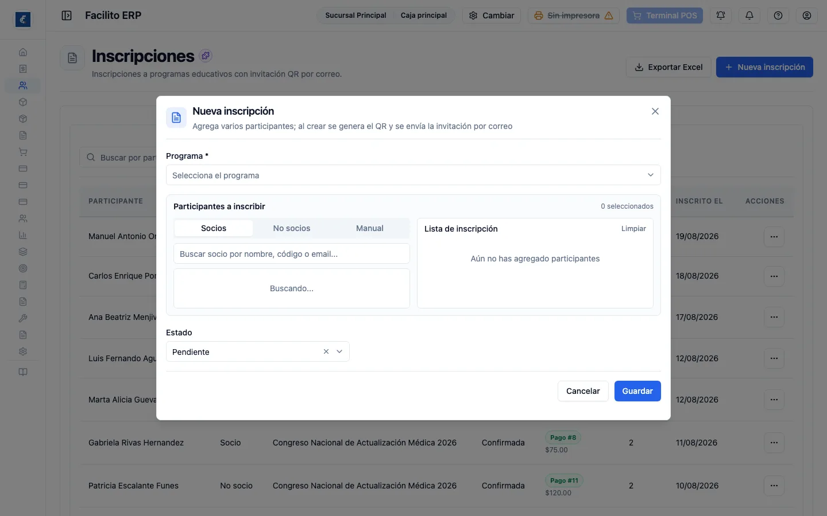The height and width of the screenshot is (516, 827).
Task: Open the help question mark icon
Action: (x=778, y=15)
